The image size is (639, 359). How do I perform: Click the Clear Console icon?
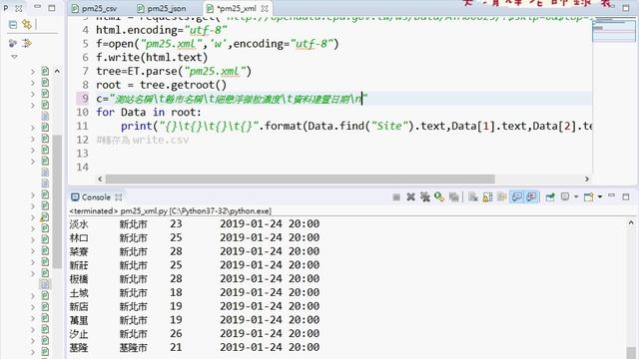[x=472, y=197]
